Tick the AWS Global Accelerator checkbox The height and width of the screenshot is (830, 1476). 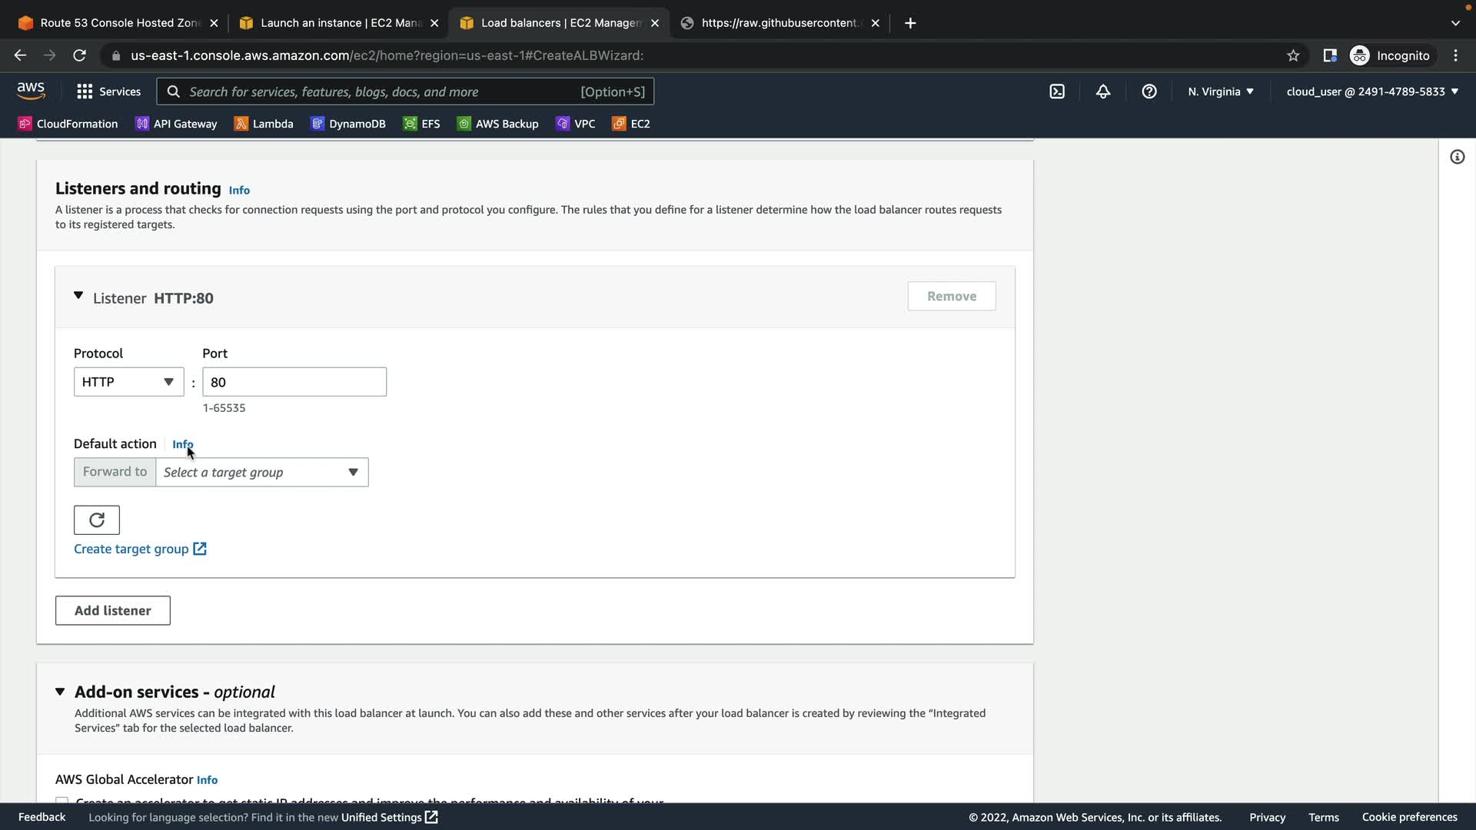pyautogui.click(x=62, y=801)
